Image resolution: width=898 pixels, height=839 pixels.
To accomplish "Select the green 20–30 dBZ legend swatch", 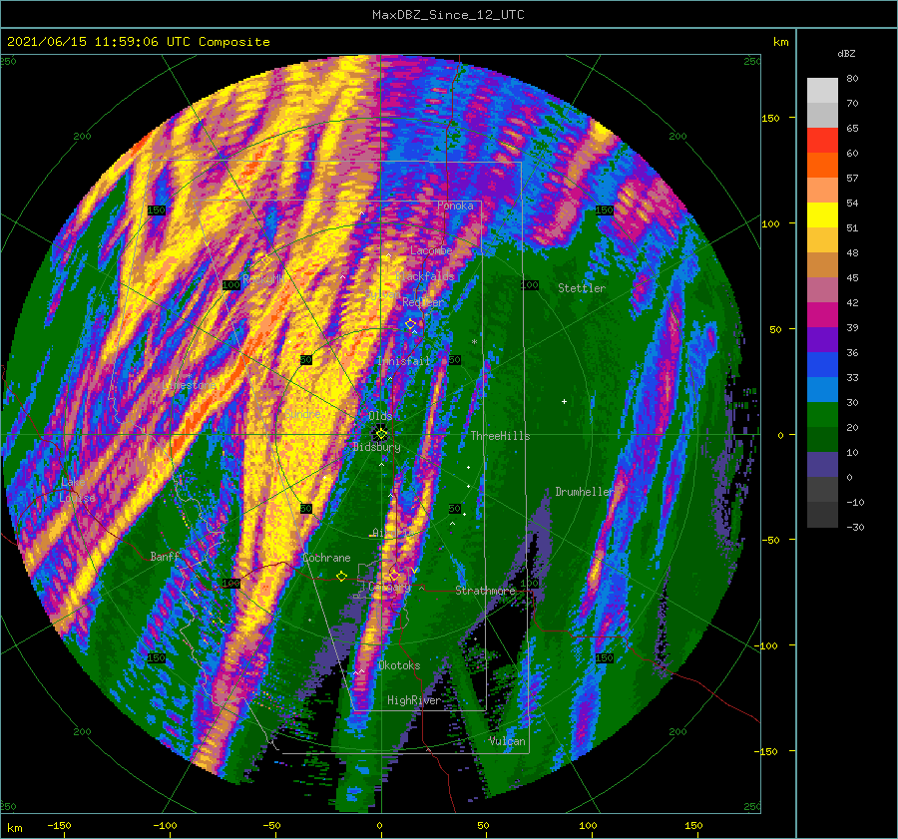I will [822, 415].
